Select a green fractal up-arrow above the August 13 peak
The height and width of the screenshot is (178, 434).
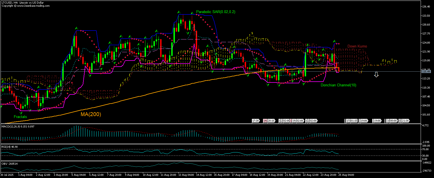[x=179, y=12]
